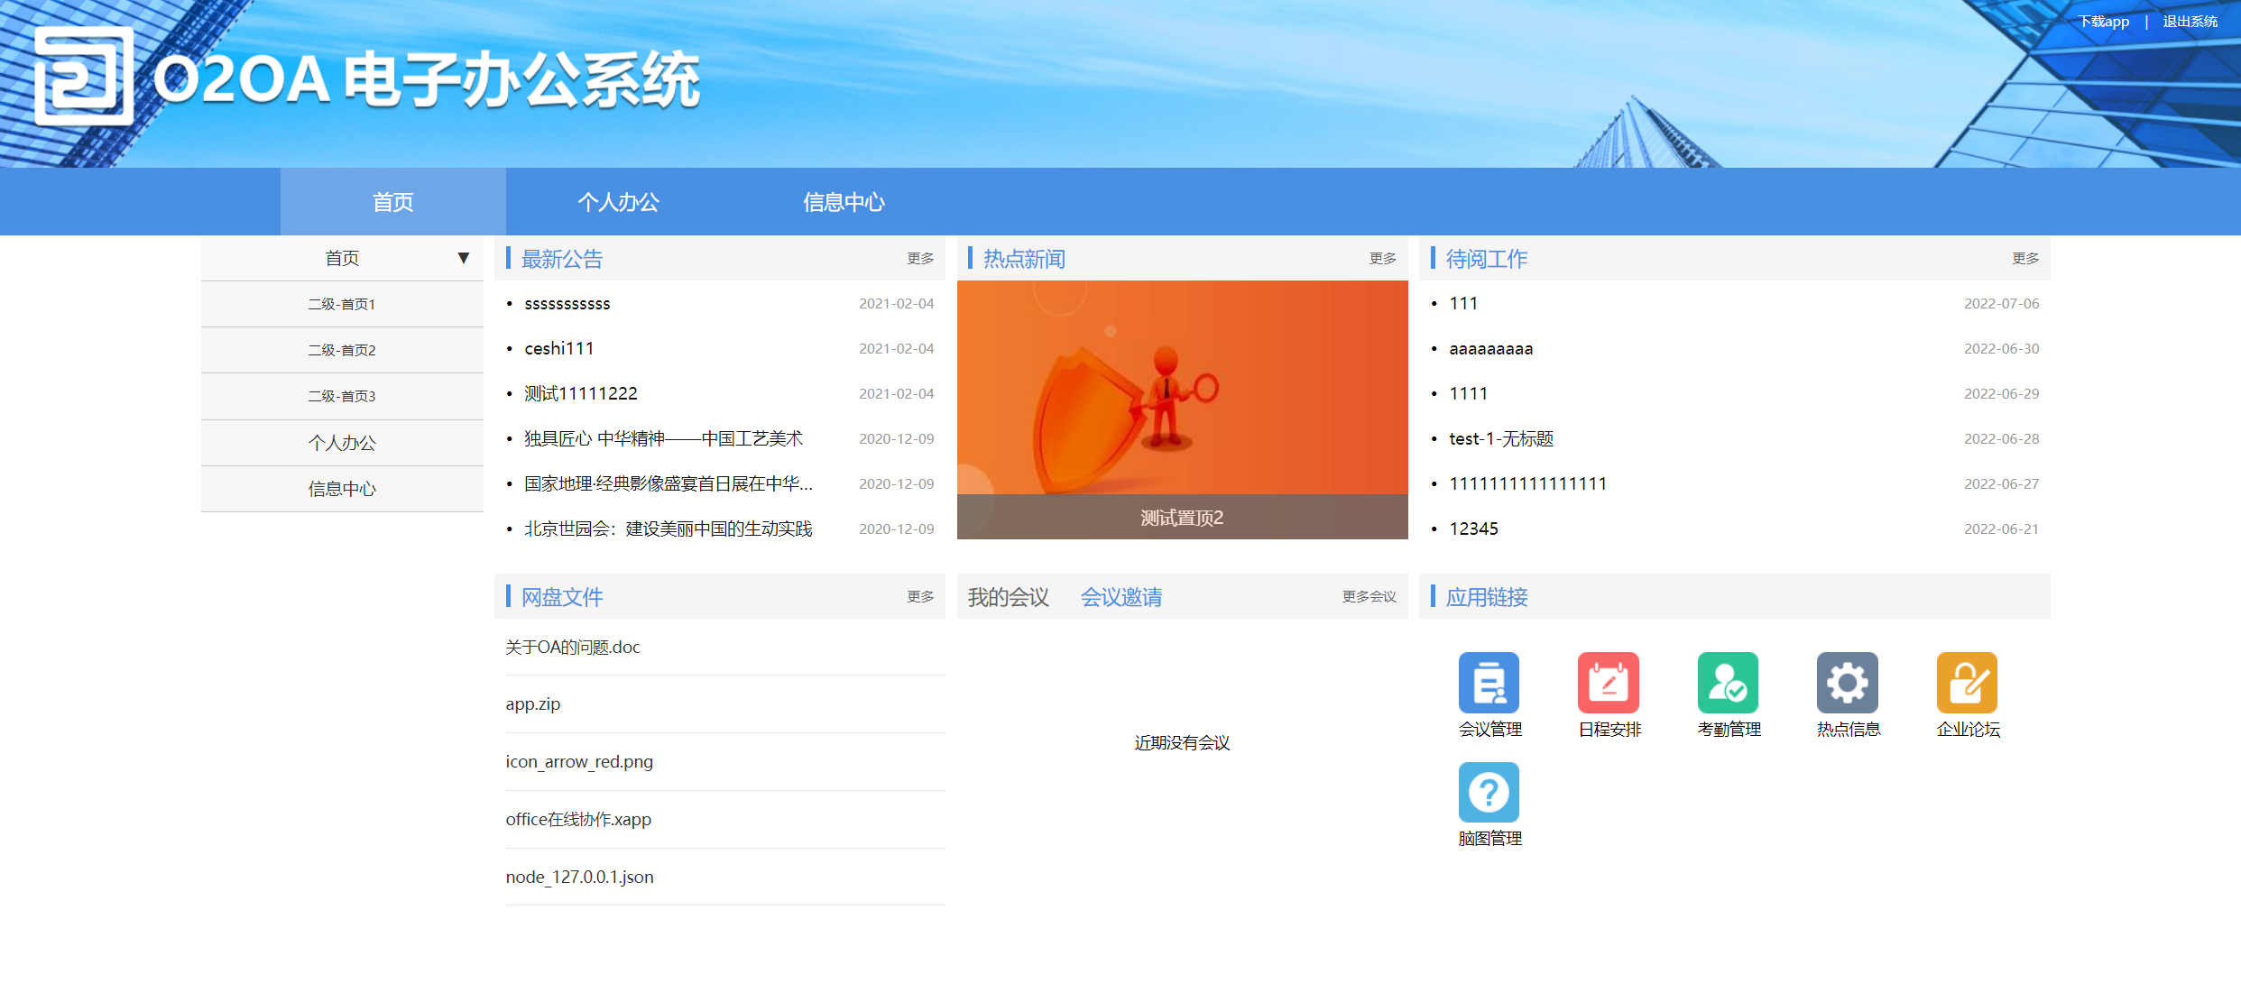
Task: Launch the 考勤管理 attendance icon
Action: click(x=1728, y=683)
